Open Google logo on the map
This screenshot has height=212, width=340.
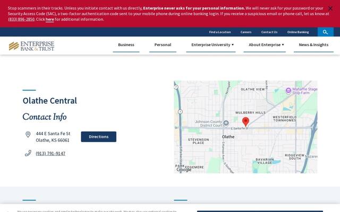184,170
